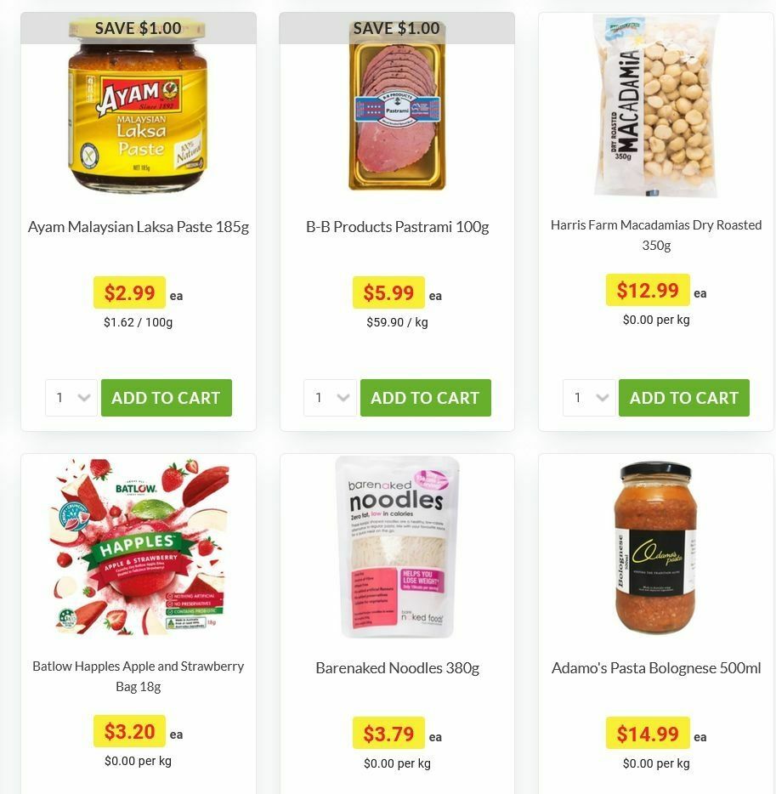Screen dimensions: 776x794
Task: Open Ayam Malaysian Laksa Paste 185g title link
Action: [x=139, y=227]
